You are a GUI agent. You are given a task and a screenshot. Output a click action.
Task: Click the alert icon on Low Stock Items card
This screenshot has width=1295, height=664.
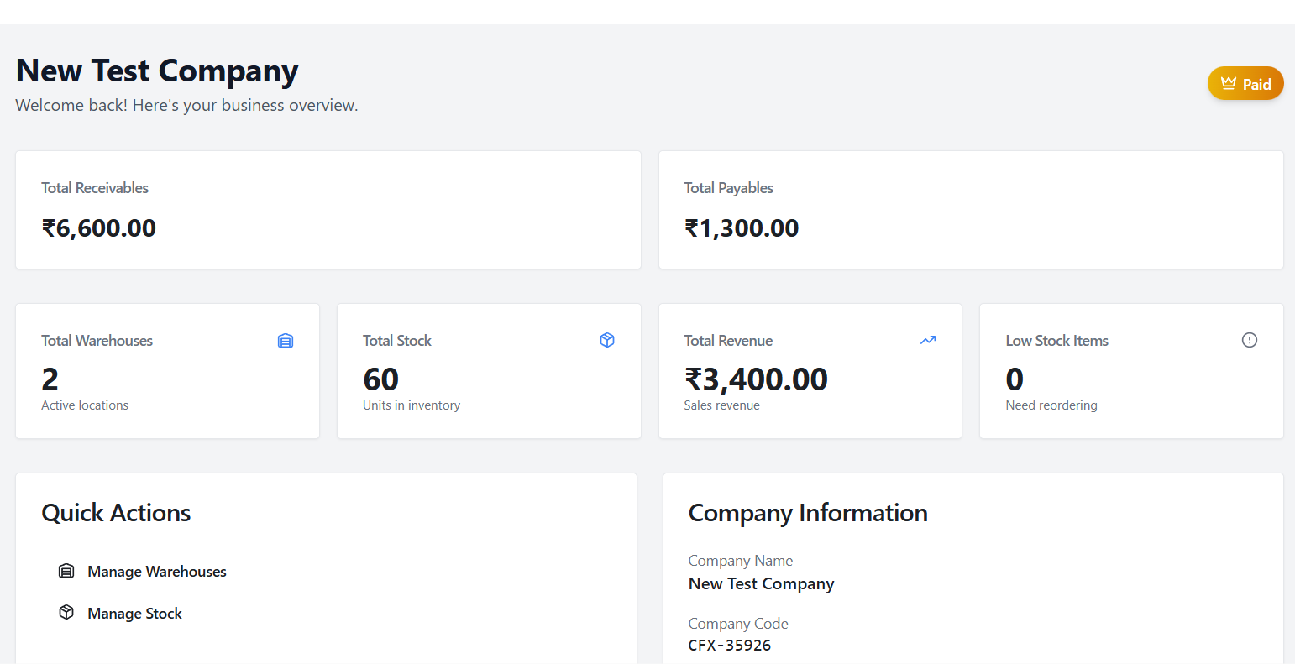[x=1250, y=340]
